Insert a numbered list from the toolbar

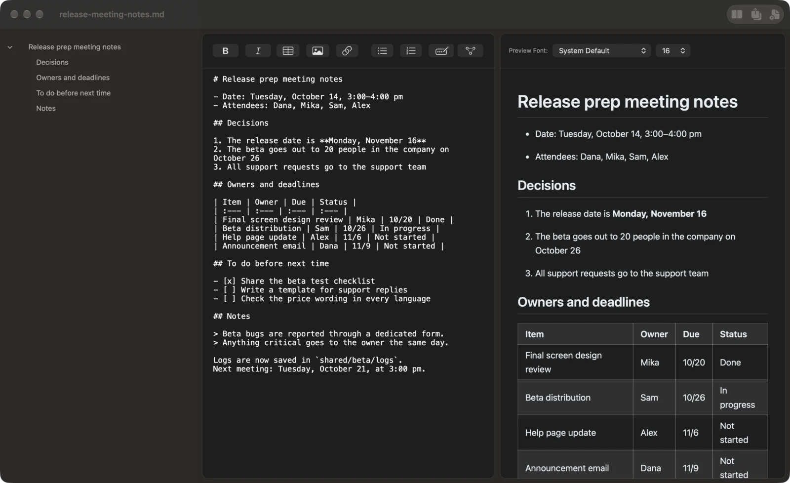pyautogui.click(x=411, y=51)
